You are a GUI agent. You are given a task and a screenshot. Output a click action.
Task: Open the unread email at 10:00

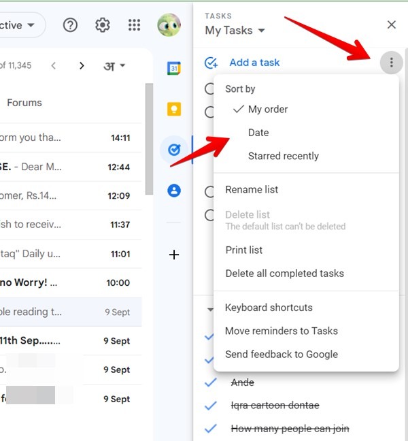click(71, 282)
